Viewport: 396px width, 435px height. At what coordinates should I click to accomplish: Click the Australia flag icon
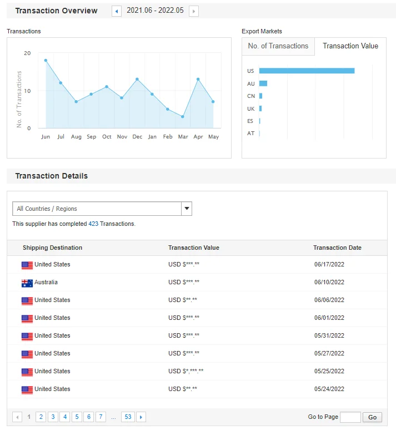[x=27, y=283]
